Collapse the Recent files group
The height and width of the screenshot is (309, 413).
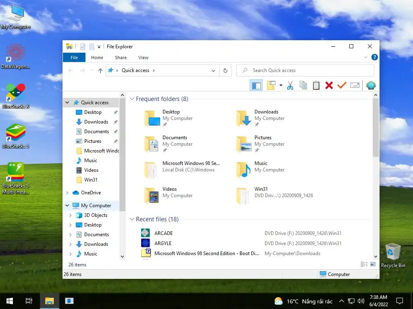point(132,219)
